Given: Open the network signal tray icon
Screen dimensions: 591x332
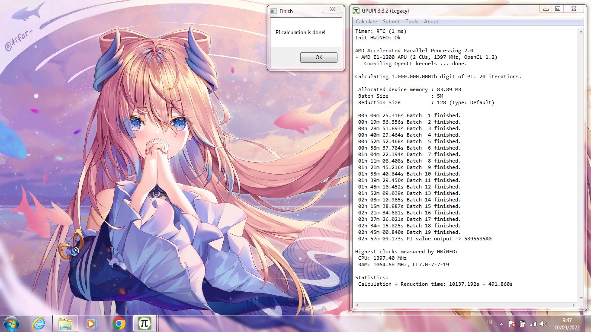Looking at the screenshot, I should pos(533,323).
